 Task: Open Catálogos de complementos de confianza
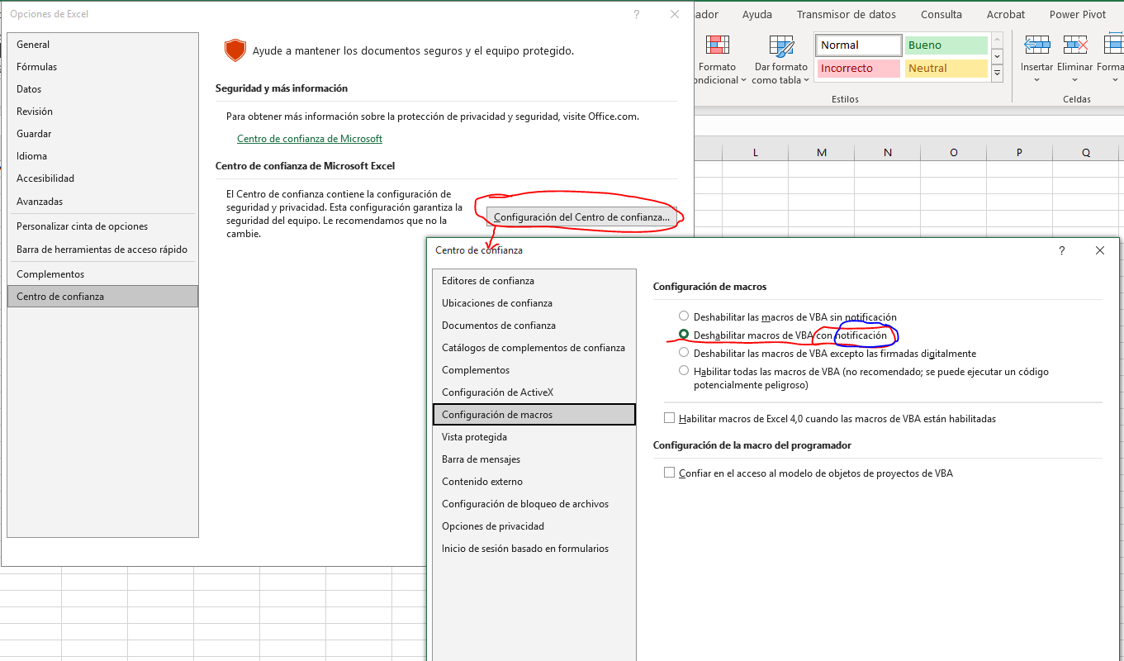tap(534, 348)
